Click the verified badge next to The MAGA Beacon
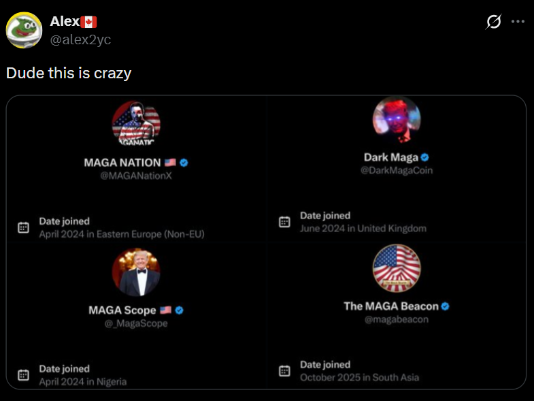This screenshot has height=401, width=534. (x=445, y=306)
